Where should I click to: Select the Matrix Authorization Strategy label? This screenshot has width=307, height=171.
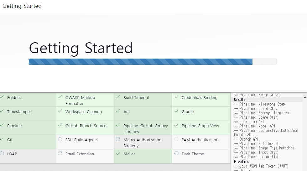[142, 142]
